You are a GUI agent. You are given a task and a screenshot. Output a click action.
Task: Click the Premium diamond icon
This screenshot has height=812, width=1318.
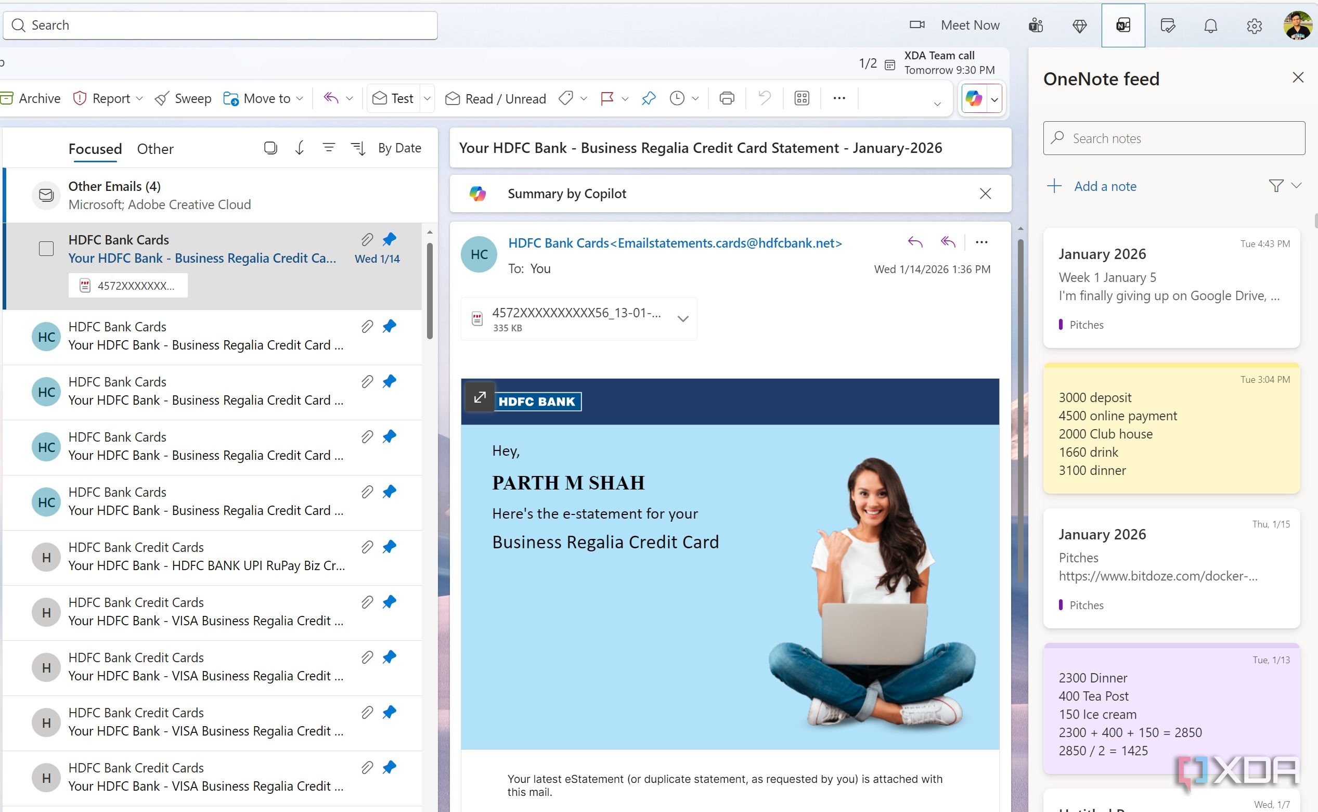point(1080,25)
